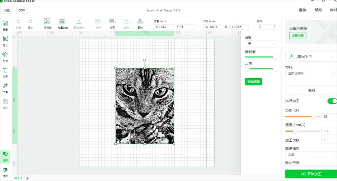The height and width of the screenshot is (181, 337).
Task: Click the rotation angle field showing 0
Action: [x=267, y=27]
